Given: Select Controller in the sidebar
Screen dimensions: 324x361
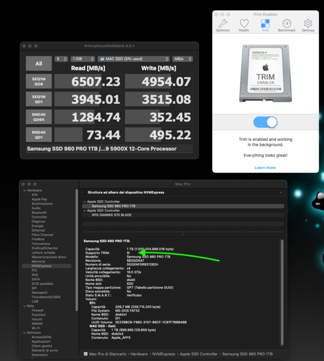Looking at the screenshot, I should point(39,217).
